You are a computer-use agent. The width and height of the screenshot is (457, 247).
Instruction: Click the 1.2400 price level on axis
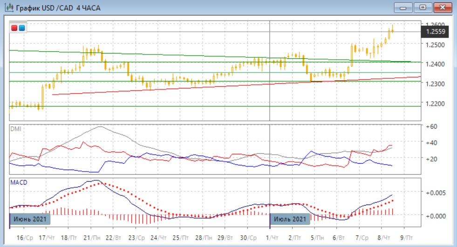tap(437, 64)
